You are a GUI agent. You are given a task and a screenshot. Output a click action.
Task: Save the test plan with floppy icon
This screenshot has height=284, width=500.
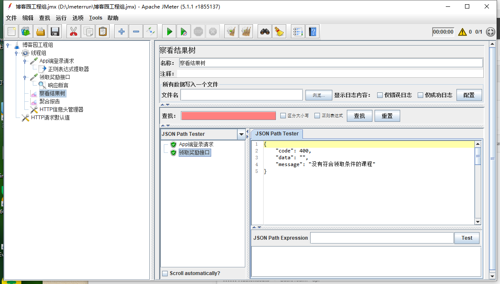[55, 32]
